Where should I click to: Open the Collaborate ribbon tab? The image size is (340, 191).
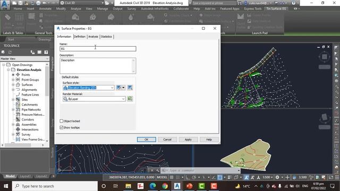click(181, 8)
